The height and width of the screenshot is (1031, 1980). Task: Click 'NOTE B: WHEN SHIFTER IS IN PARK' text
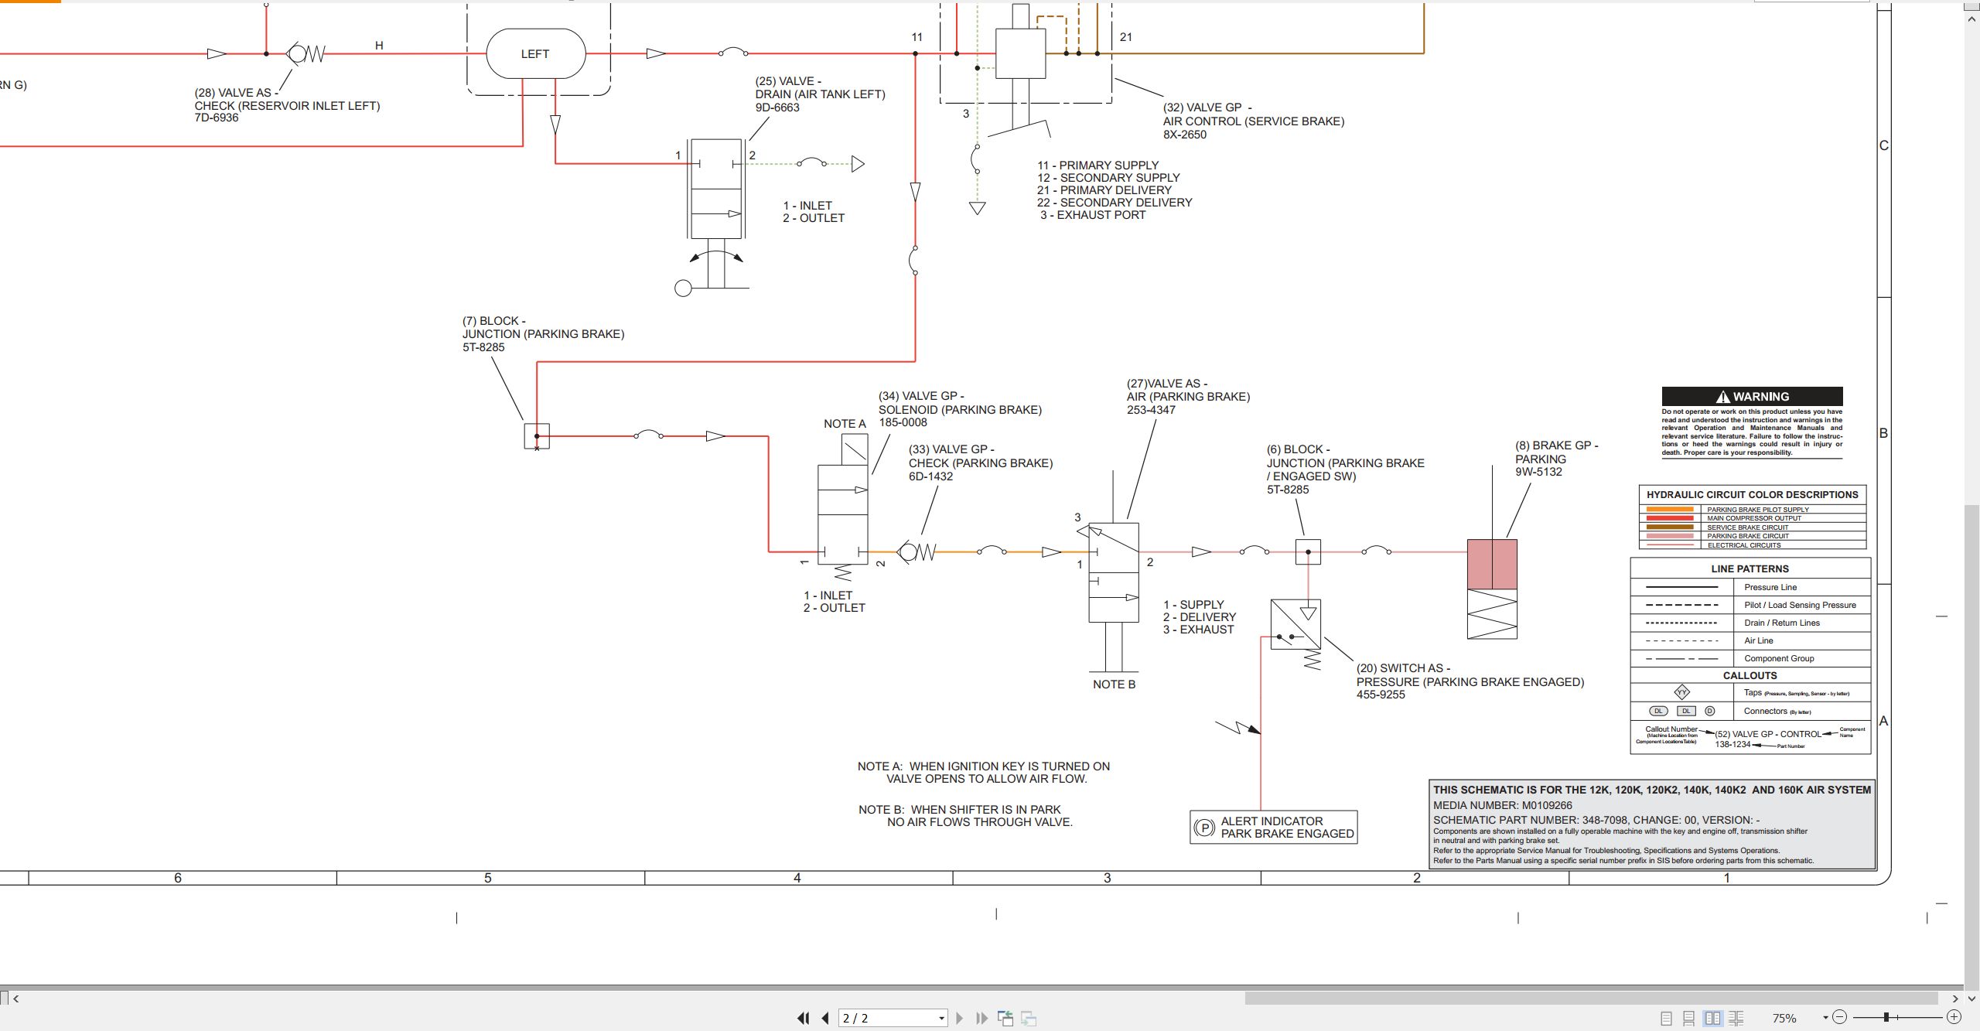(x=960, y=810)
